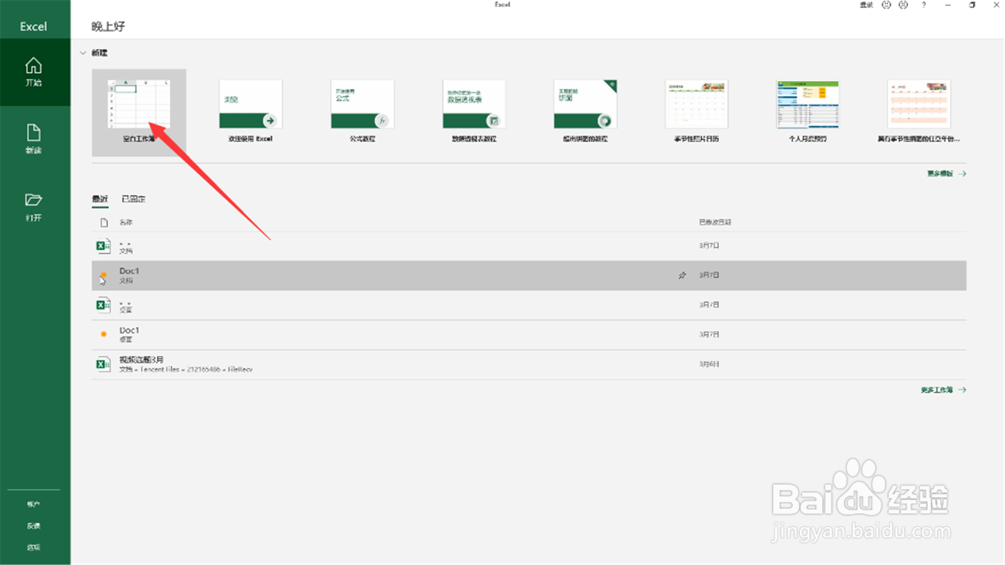The width and height of the screenshot is (1005, 565).
Task: Open highlighted Doc1 file located in 文档
Action: (x=529, y=276)
